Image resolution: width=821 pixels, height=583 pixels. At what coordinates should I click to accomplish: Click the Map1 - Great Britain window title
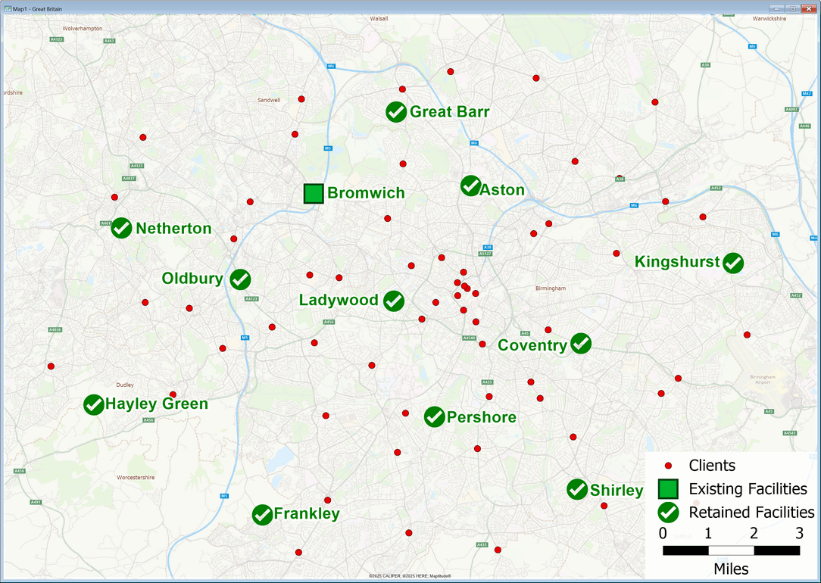pyautogui.click(x=37, y=9)
